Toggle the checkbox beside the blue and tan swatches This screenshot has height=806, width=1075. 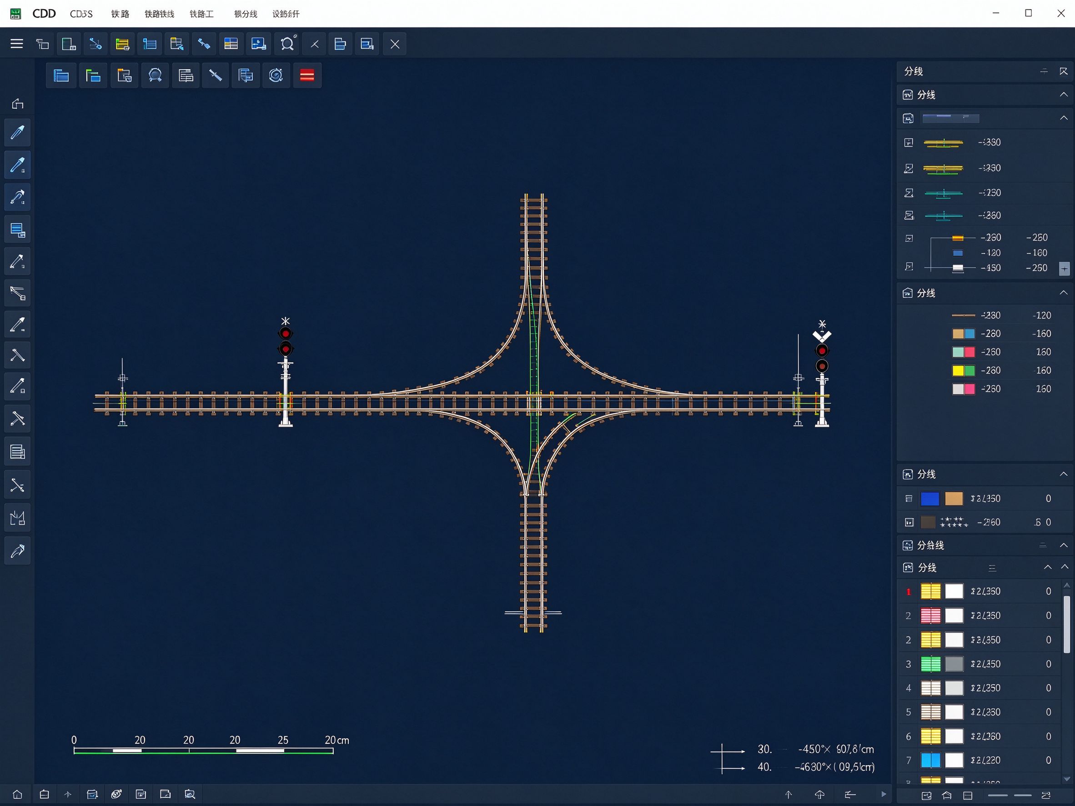point(909,499)
